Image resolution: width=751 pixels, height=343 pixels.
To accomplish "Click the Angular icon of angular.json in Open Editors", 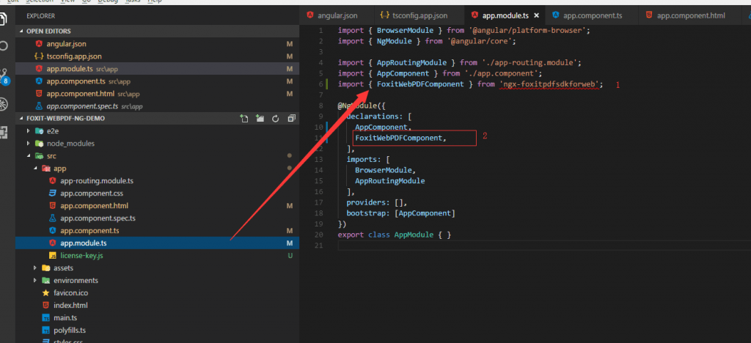I will pyautogui.click(x=39, y=43).
